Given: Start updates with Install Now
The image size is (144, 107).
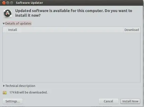Looking at the screenshot, I should pos(130,101).
